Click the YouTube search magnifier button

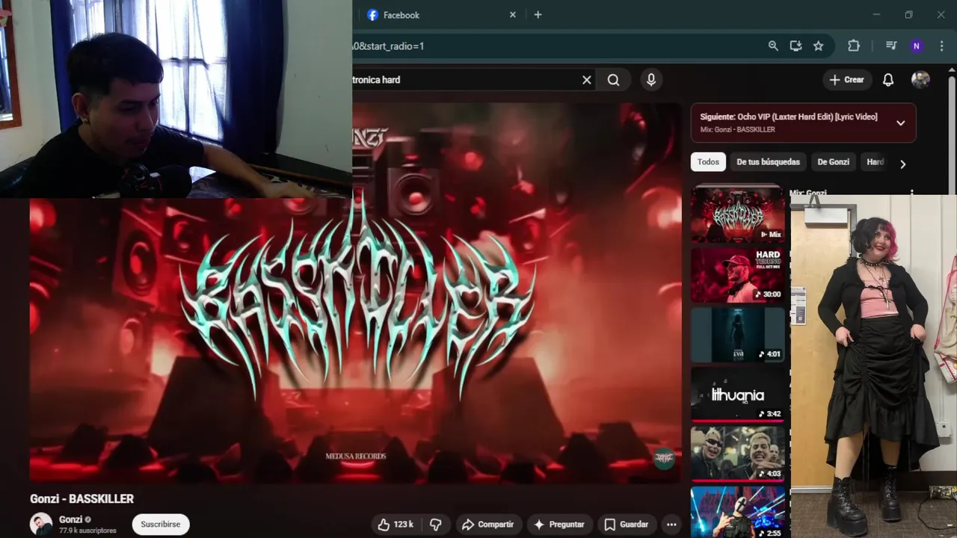614,80
